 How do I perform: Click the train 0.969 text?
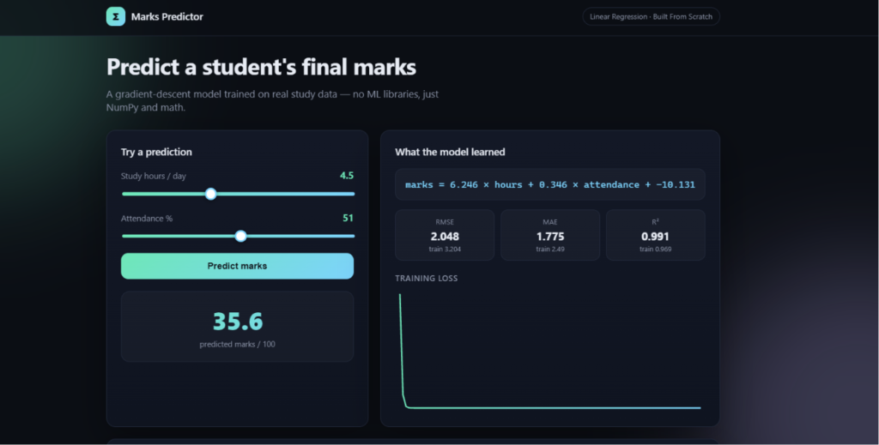pos(655,250)
